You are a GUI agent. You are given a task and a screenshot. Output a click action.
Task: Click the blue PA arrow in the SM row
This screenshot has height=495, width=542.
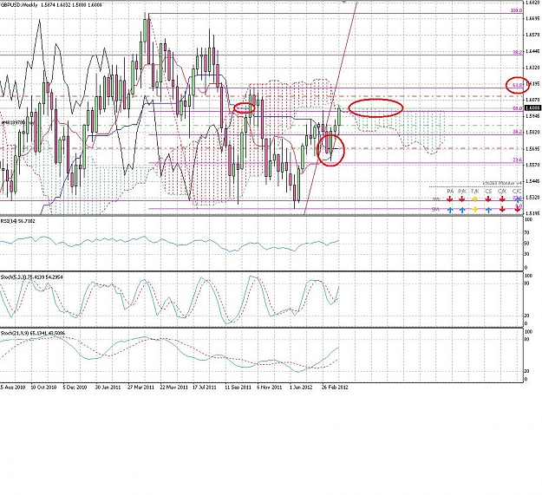[450, 209]
